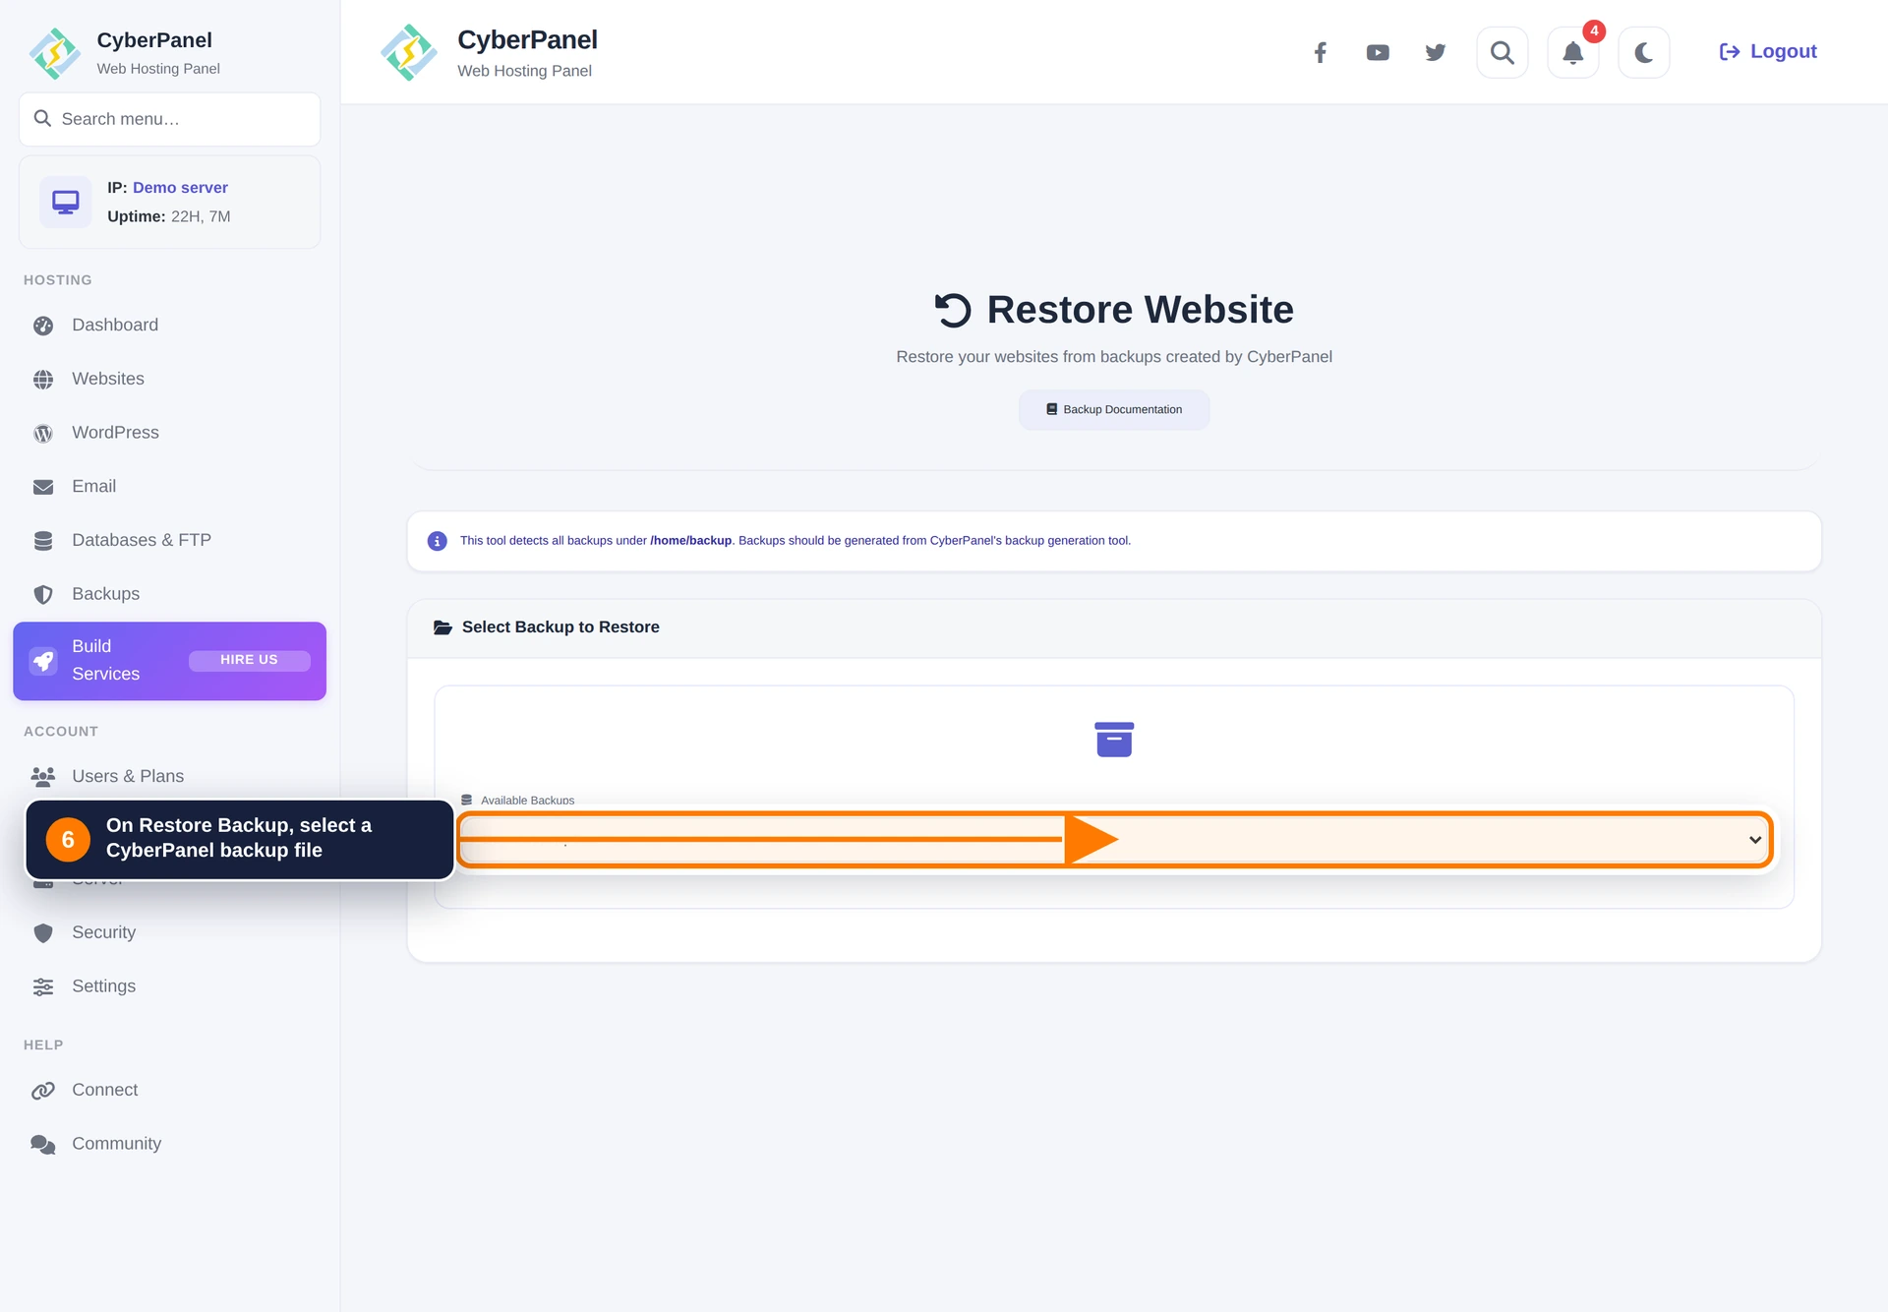Open Users & Plans in the sidebar
1888x1312 pixels.
pyautogui.click(x=127, y=776)
